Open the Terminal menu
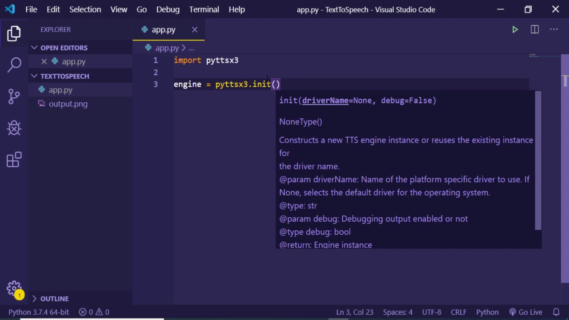The width and height of the screenshot is (569, 320). tap(204, 9)
